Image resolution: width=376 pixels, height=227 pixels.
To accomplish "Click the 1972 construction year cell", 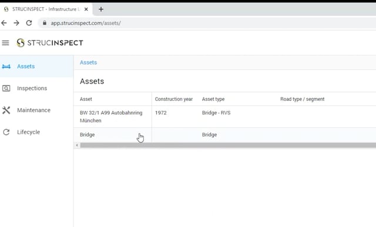I will (160, 113).
